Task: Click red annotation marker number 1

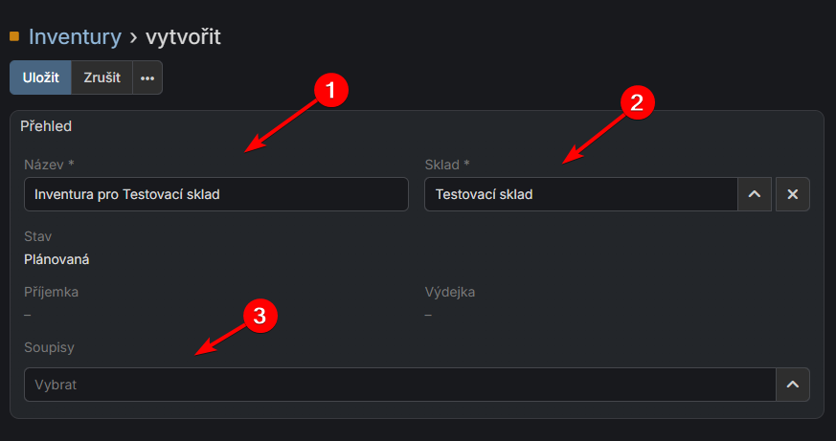Action: pos(330,92)
